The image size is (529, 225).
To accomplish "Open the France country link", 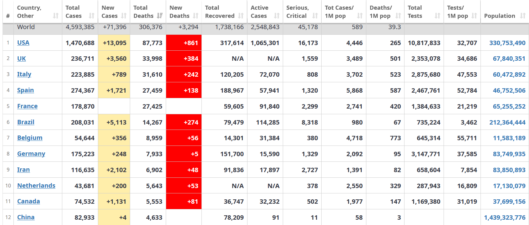I will point(27,106).
